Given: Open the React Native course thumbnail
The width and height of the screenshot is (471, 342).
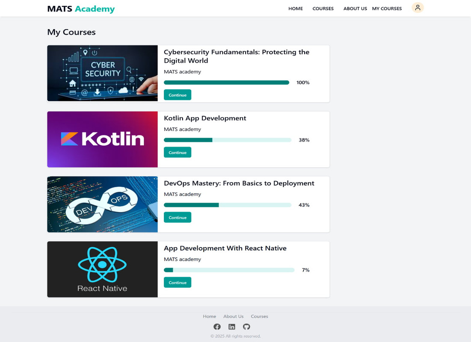Looking at the screenshot, I should point(102,269).
